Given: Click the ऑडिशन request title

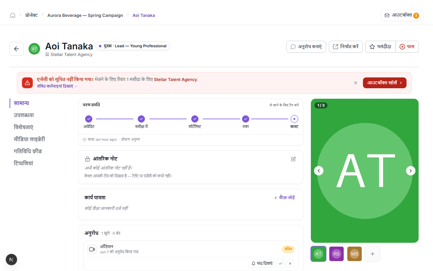Looking at the screenshot, I should tap(106, 247).
